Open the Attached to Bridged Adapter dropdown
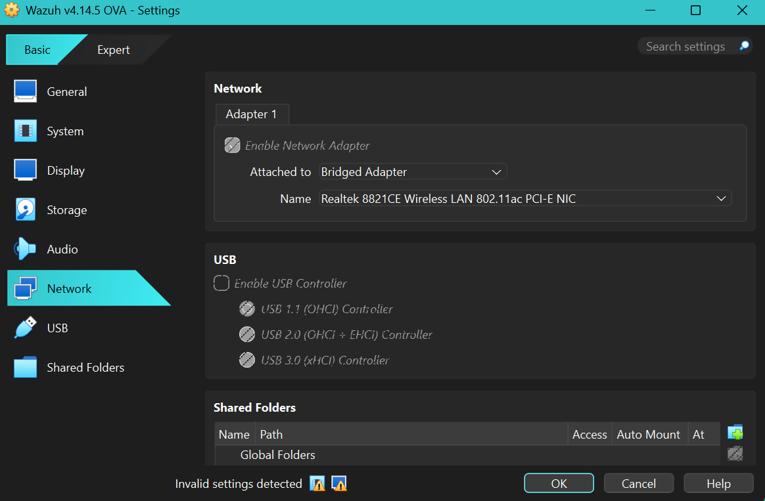The height and width of the screenshot is (501, 765). [x=413, y=171]
